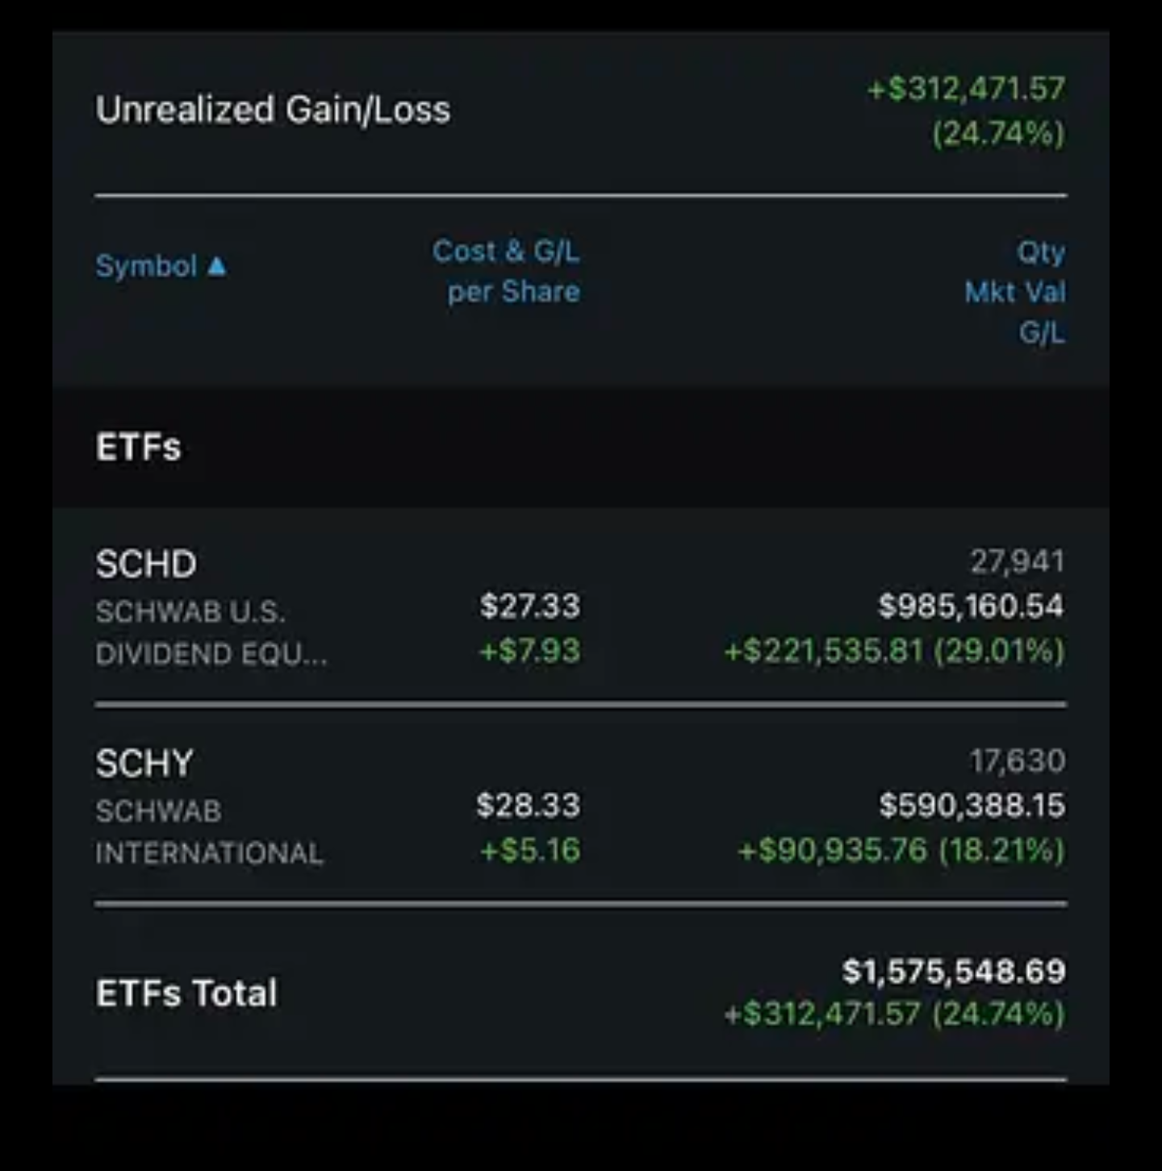Select SCHWAB INTERNATIONAL description text
This screenshot has width=1162, height=1171.
point(209,831)
